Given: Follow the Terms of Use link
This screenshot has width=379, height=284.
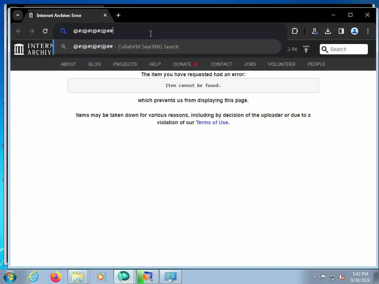Looking at the screenshot, I should coord(212,122).
